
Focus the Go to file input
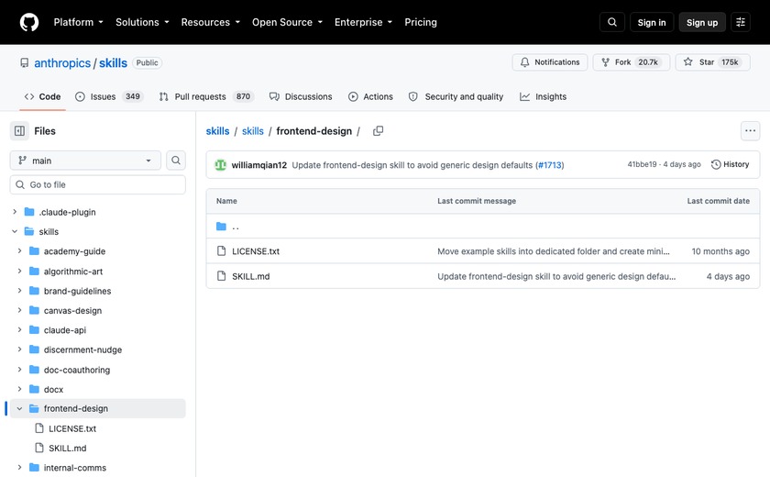(x=98, y=184)
